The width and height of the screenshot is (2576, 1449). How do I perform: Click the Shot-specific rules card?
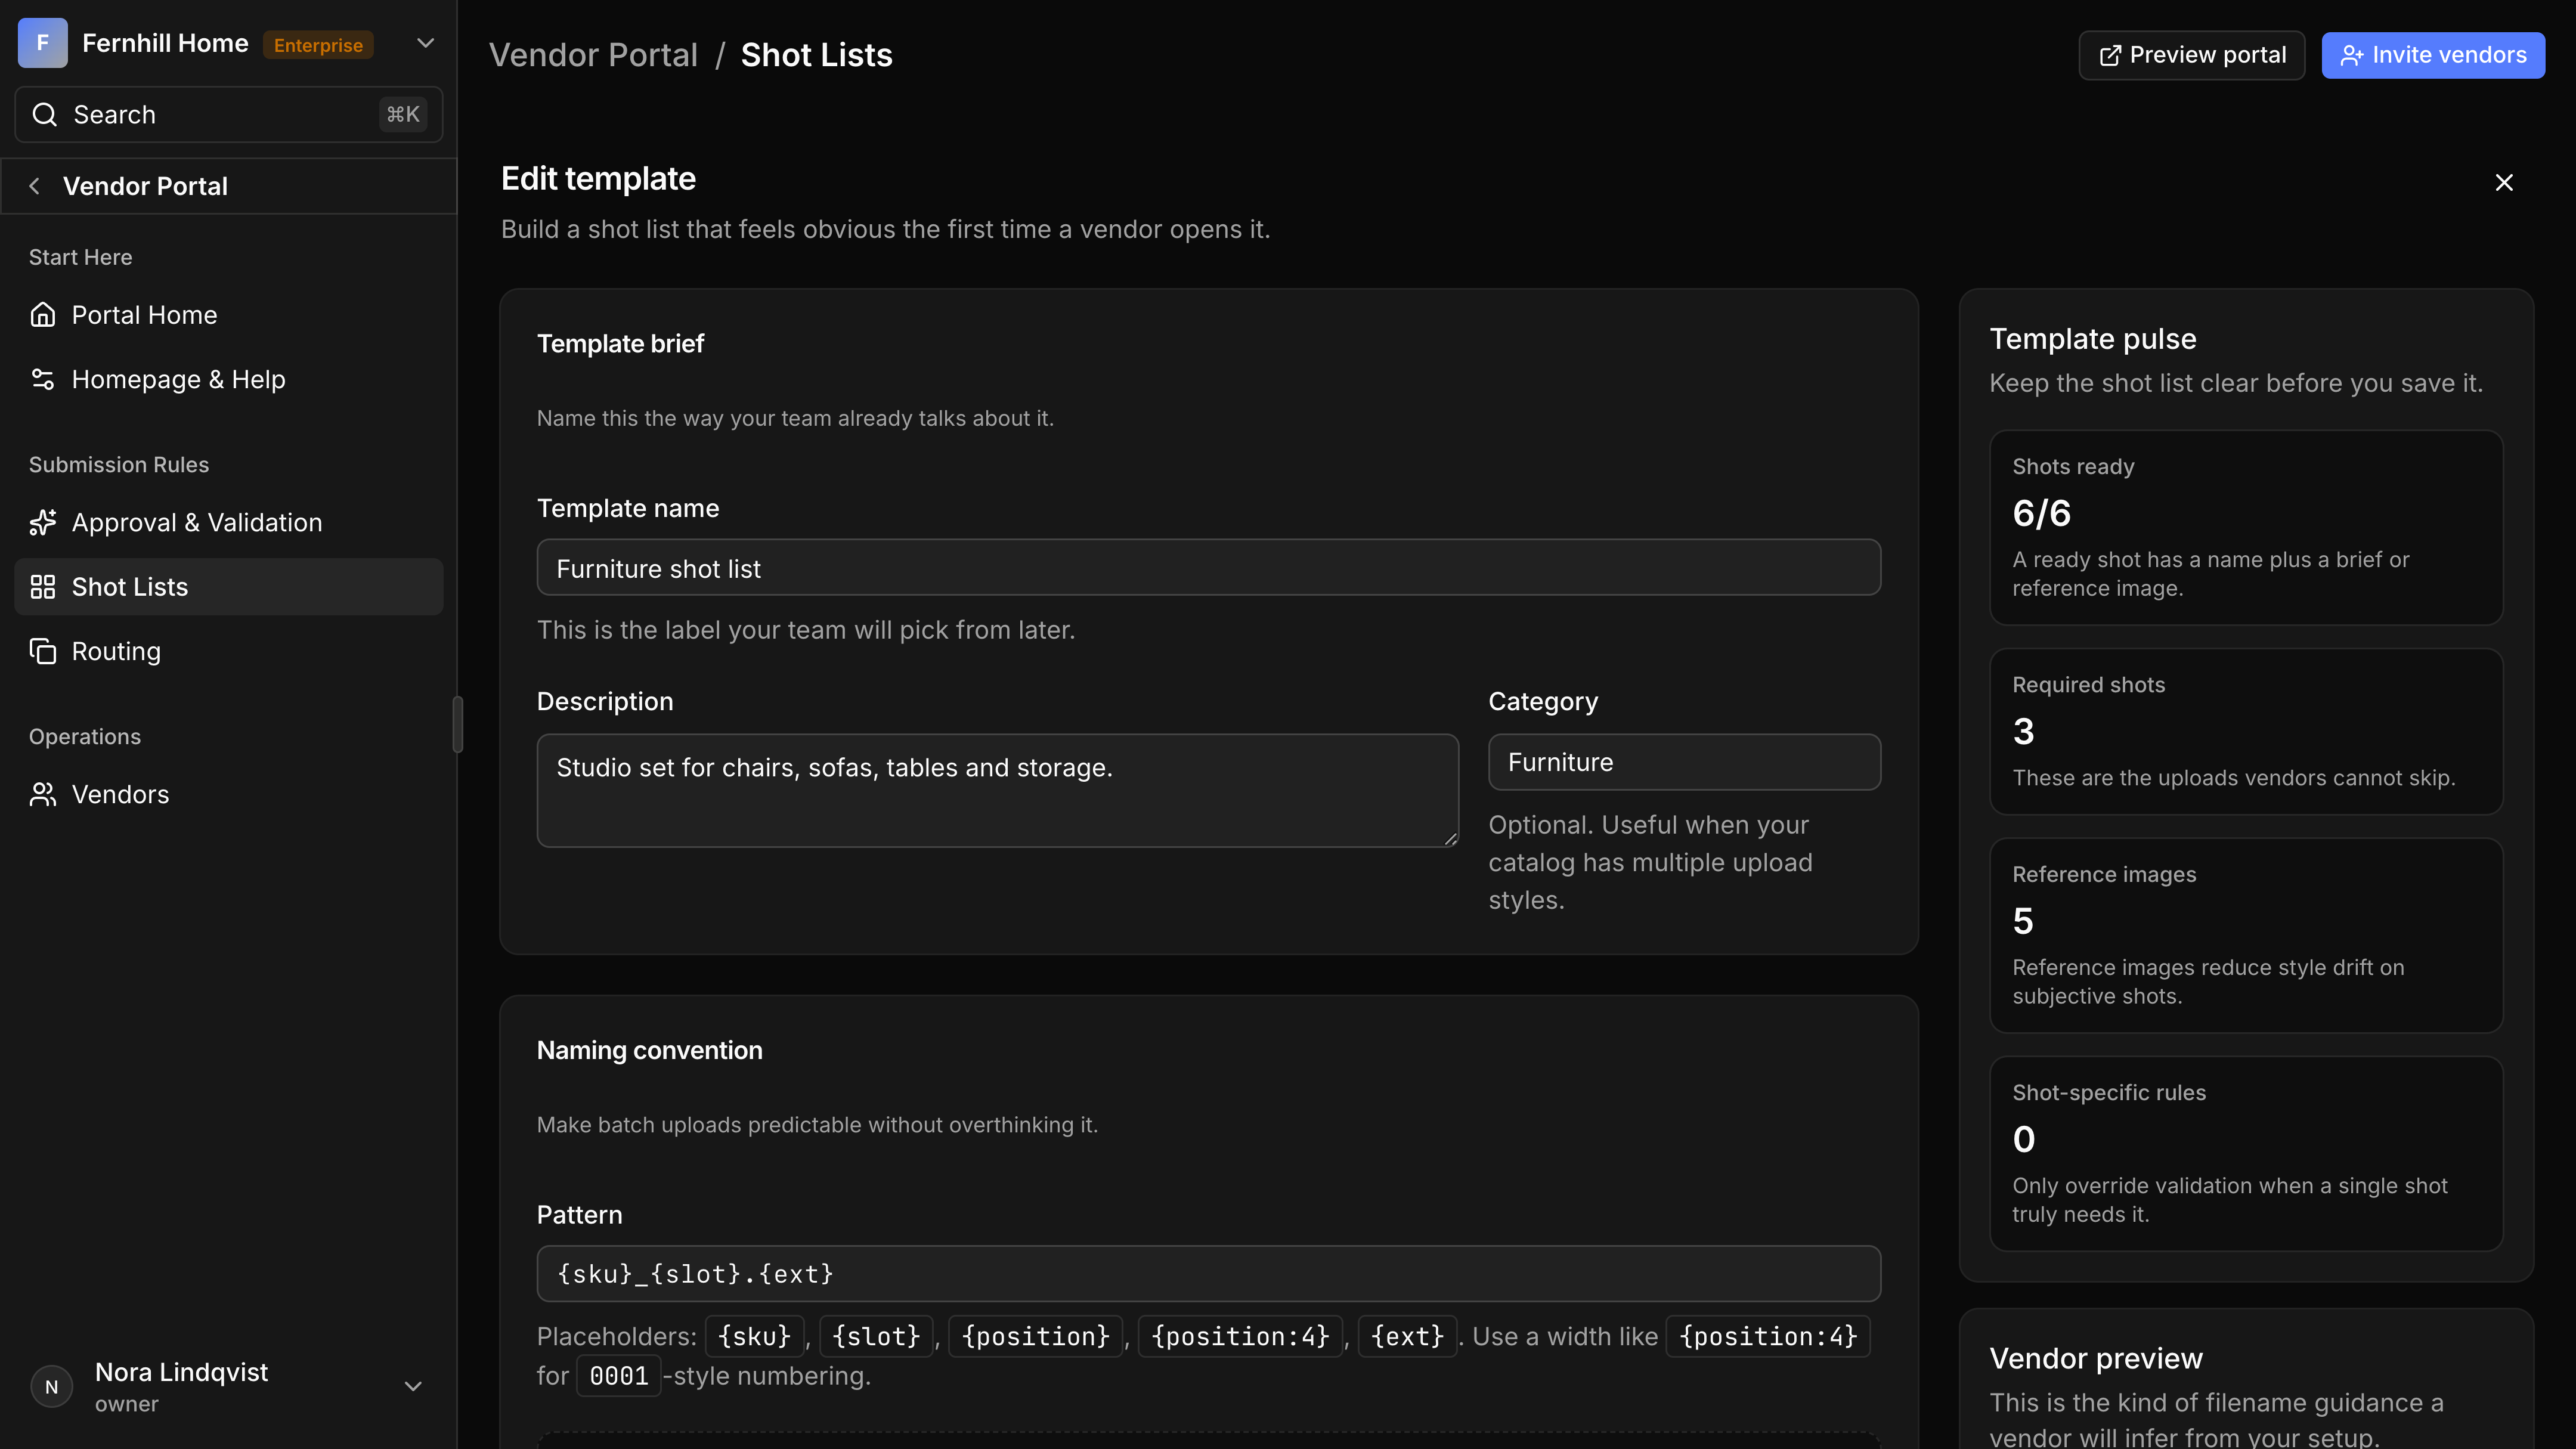pyautogui.click(x=2246, y=1154)
